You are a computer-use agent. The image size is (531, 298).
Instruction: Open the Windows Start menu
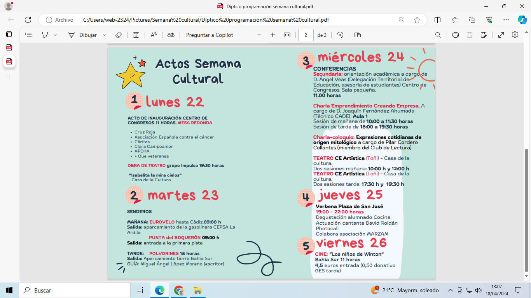coord(9,290)
